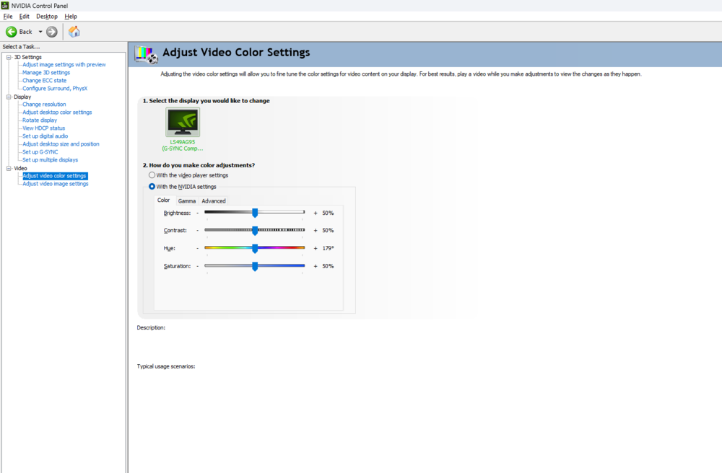The image size is (722, 473).
Task: Collapse the Display tree node
Action: click(9, 97)
